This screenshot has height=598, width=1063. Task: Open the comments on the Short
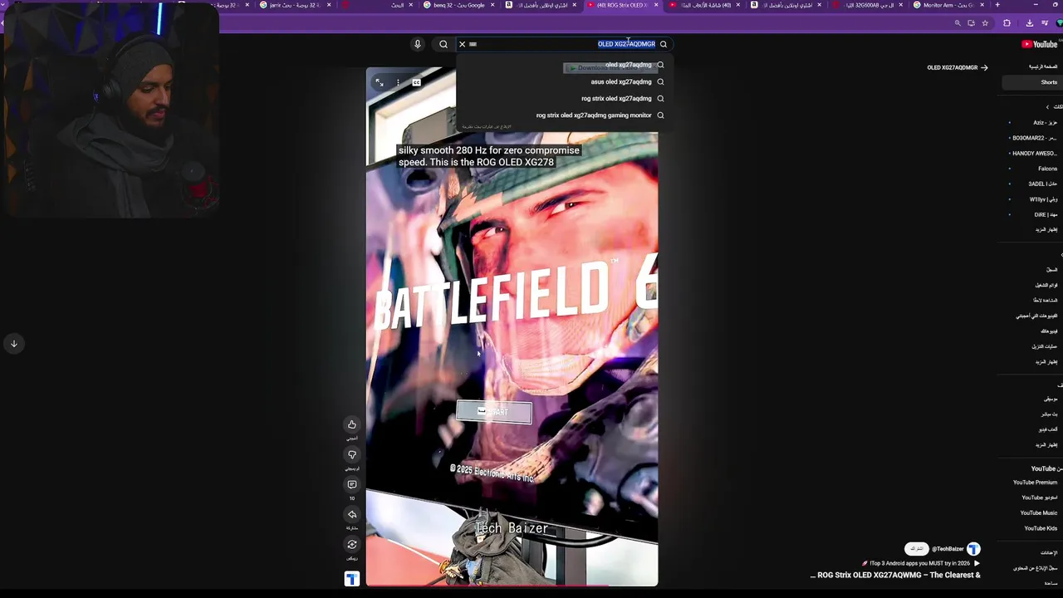click(x=352, y=484)
